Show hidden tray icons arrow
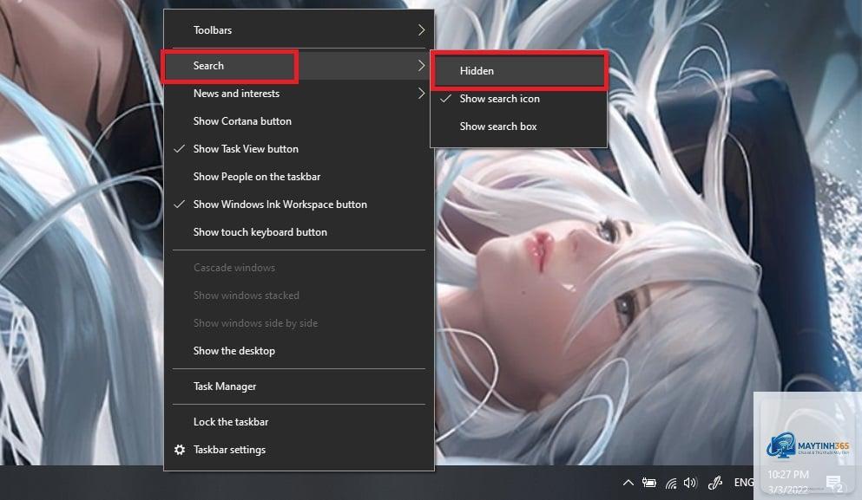The height and width of the screenshot is (500, 862). pos(628,483)
